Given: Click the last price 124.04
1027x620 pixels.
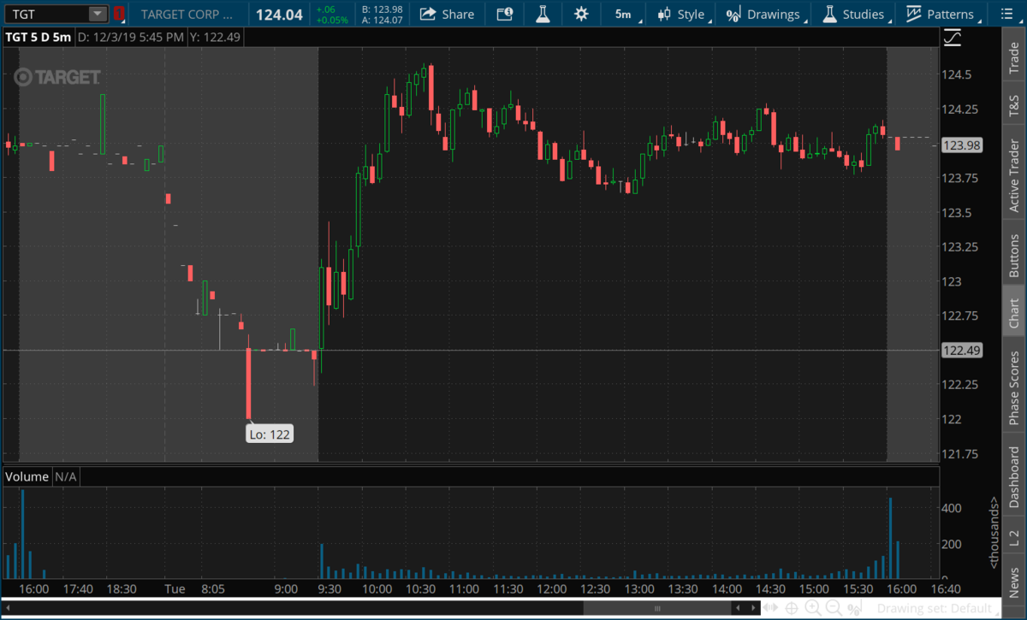Looking at the screenshot, I should 279,14.
